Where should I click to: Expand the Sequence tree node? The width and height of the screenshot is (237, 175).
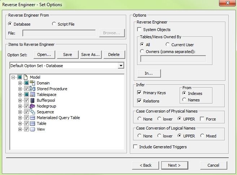[20, 112]
